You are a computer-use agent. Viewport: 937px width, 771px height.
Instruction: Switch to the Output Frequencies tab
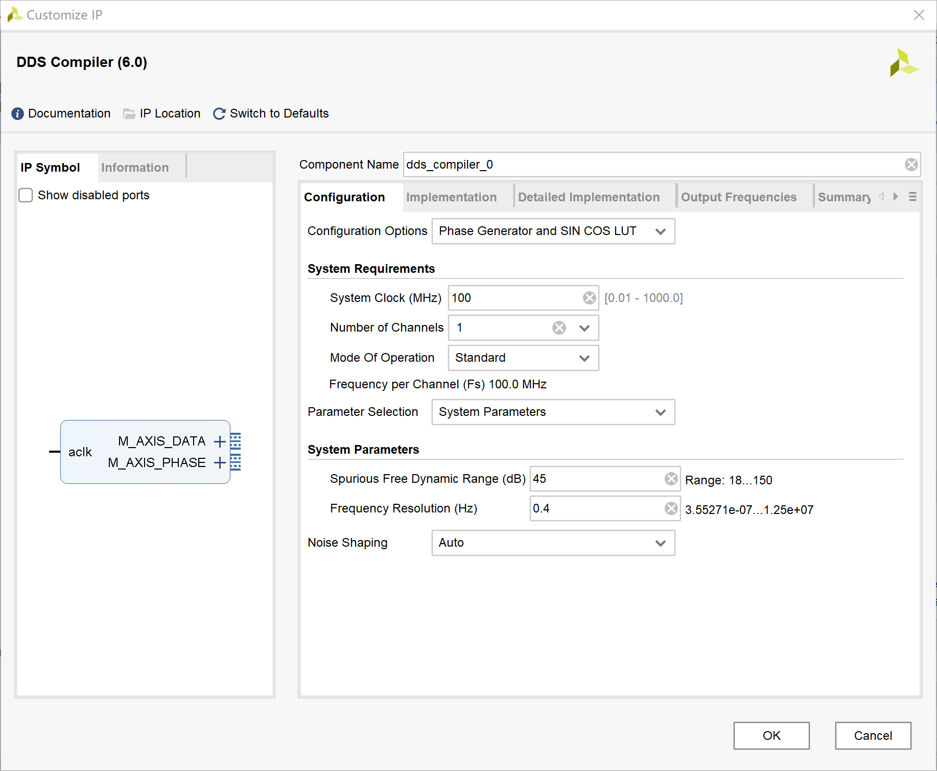pos(739,197)
